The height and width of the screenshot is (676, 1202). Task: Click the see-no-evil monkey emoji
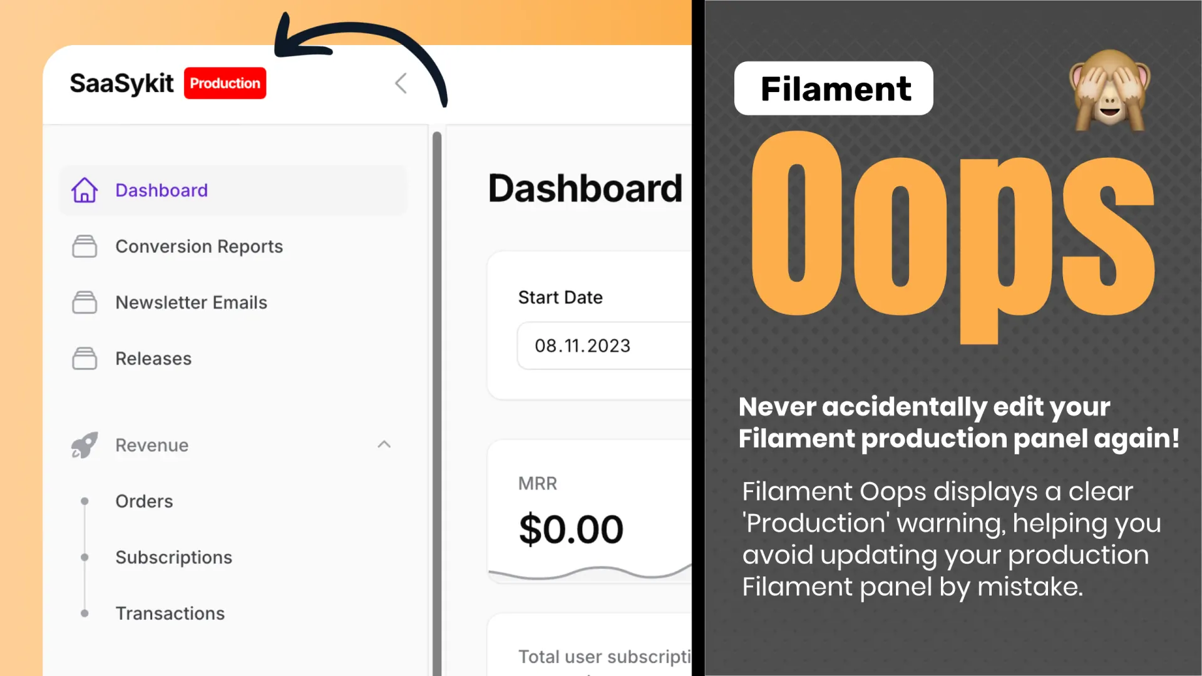[x=1109, y=91]
